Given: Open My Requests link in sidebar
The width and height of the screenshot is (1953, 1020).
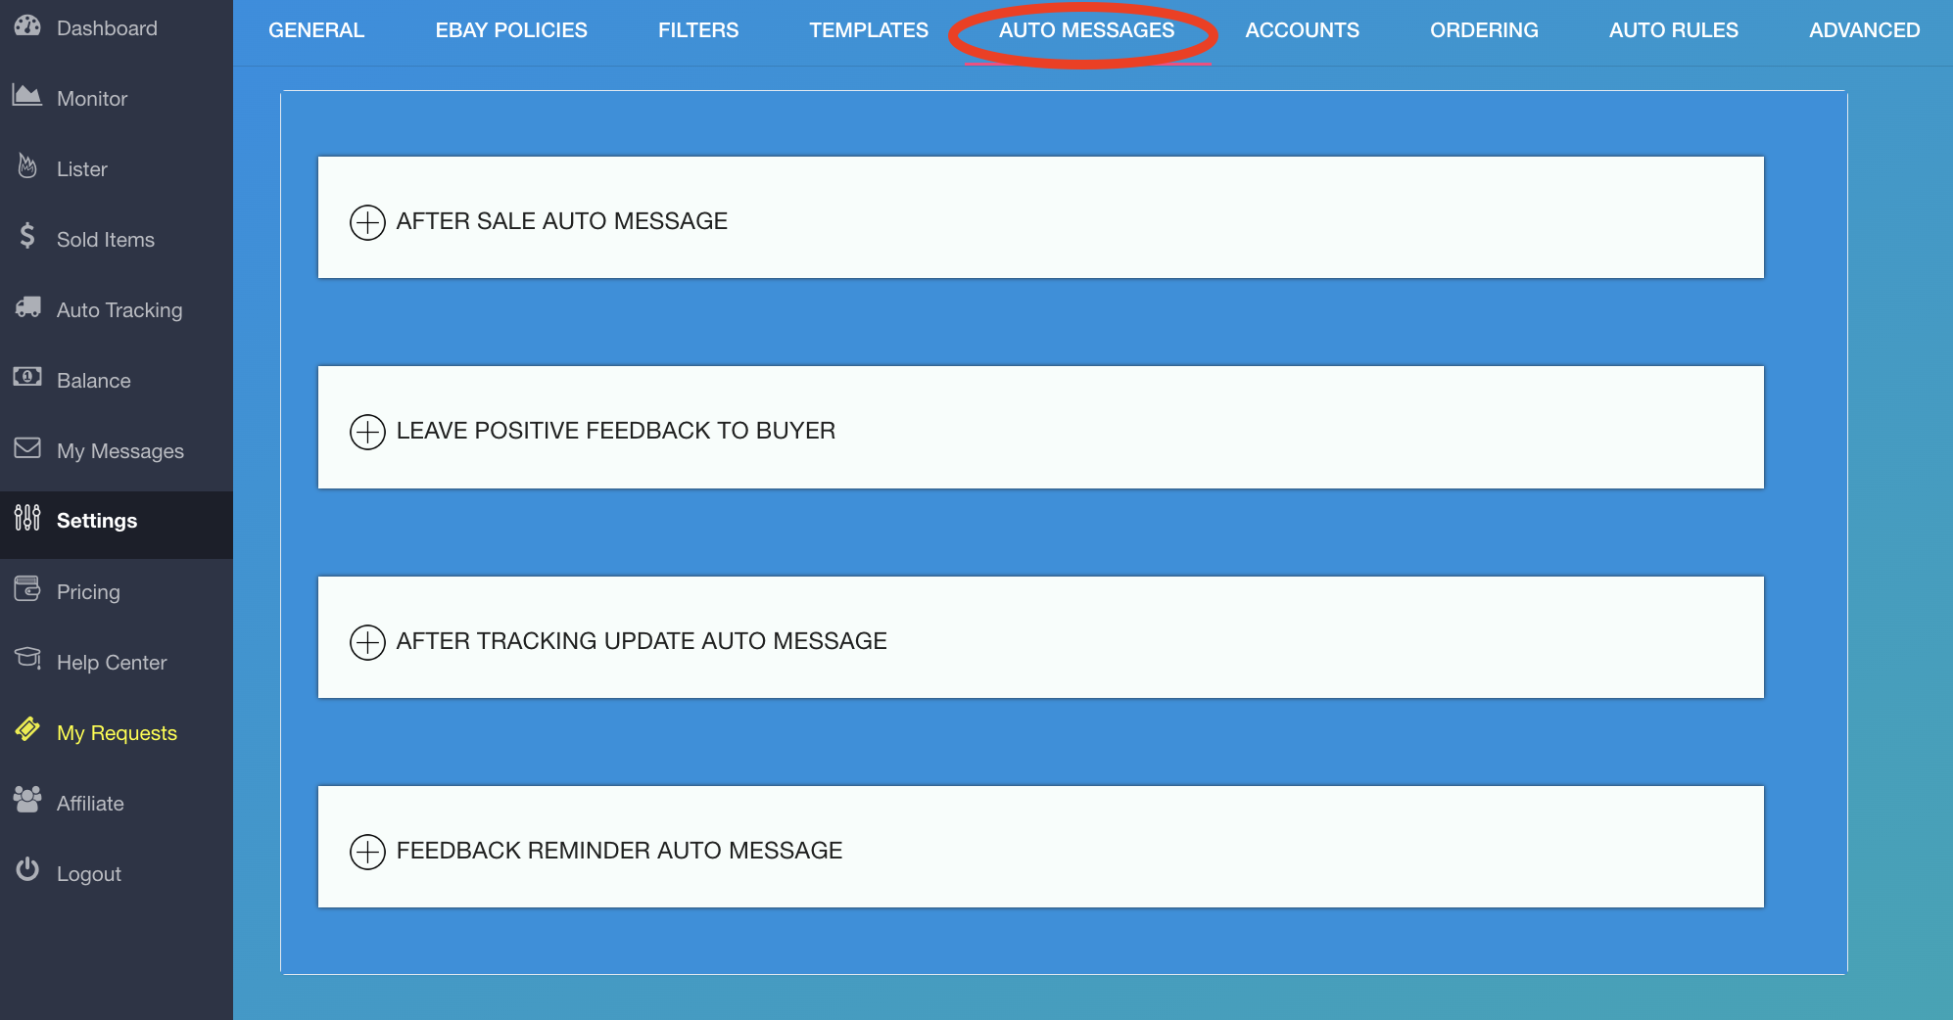Looking at the screenshot, I should point(117,733).
